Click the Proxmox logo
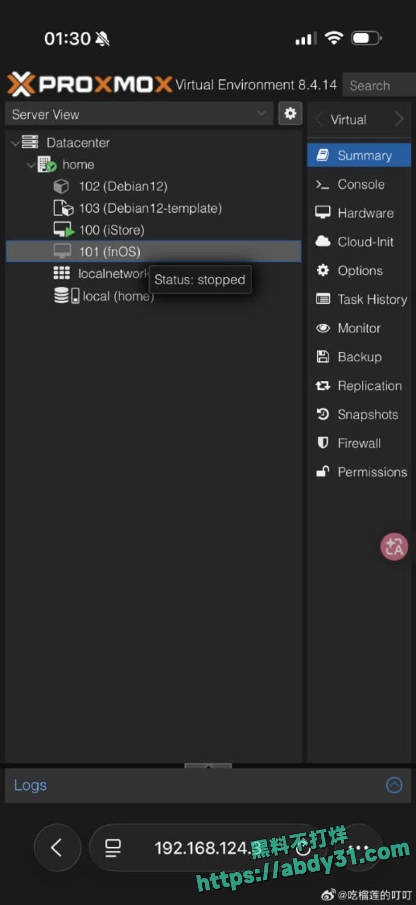Image resolution: width=416 pixels, height=905 pixels. pyautogui.click(x=89, y=84)
